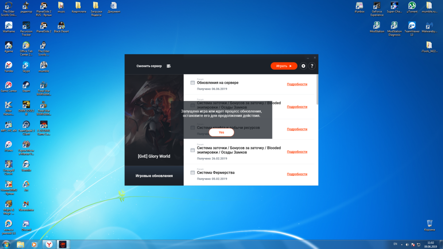Click calendar icon next to Обновления на сервере
443x249 pixels.
[193, 83]
